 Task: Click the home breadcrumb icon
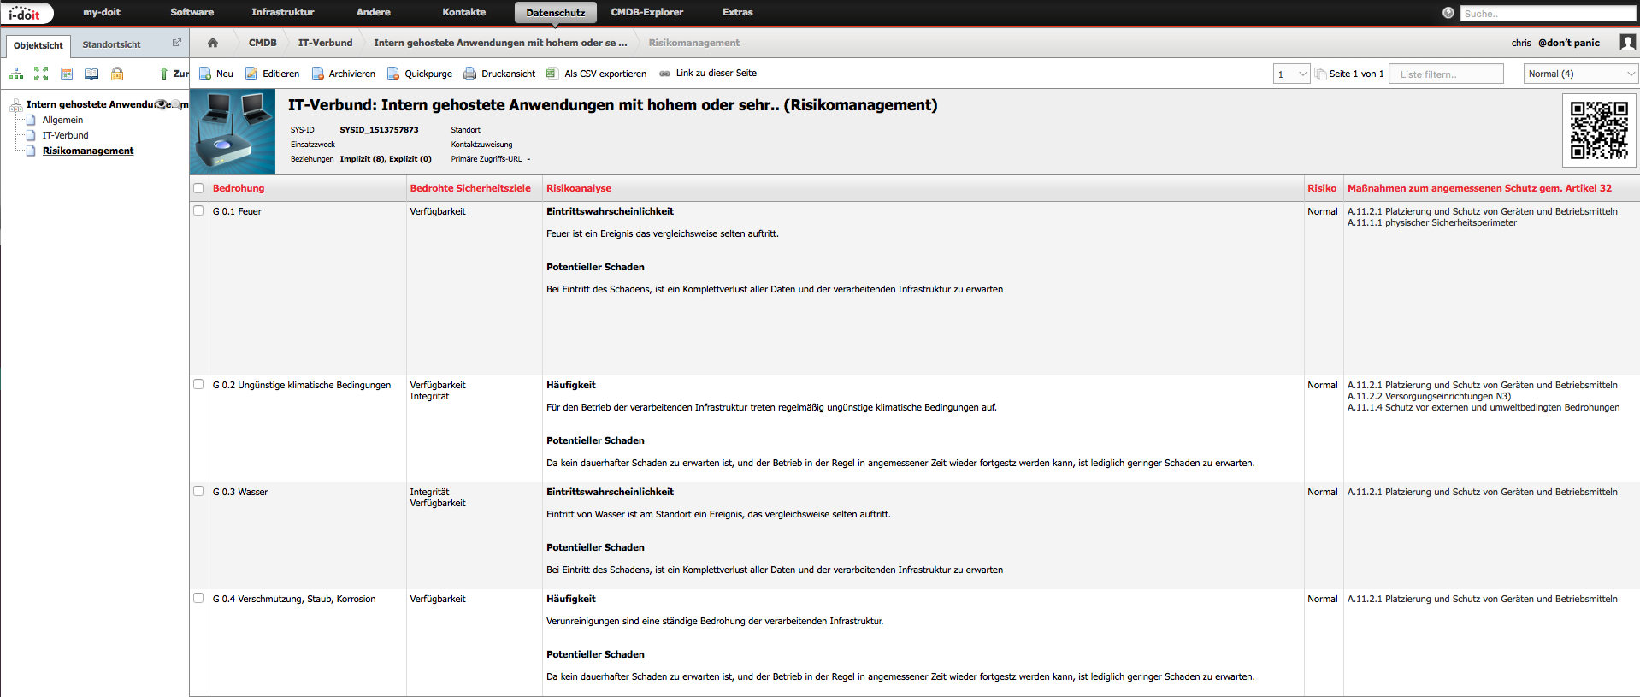(x=213, y=43)
